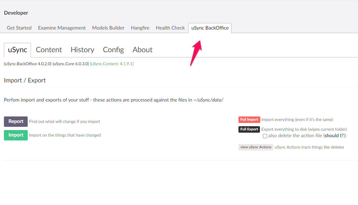The height and width of the screenshot is (205, 358).
Task: Click the Developer heading
Action: click(x=16, y=13)
